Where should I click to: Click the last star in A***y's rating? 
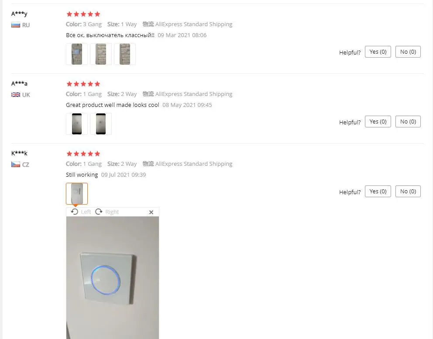[x=97, y=14]
